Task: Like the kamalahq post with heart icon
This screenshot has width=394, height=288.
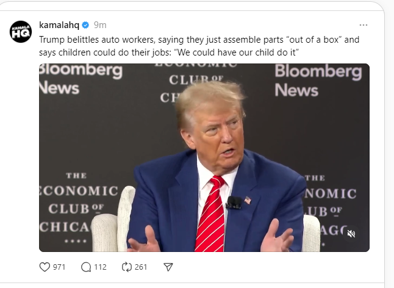Action: tap(44, 267)
